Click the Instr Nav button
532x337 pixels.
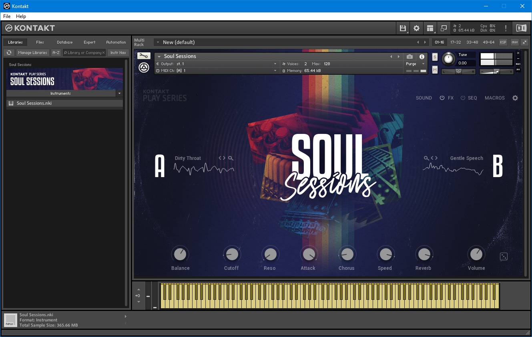tap(118, 53)
